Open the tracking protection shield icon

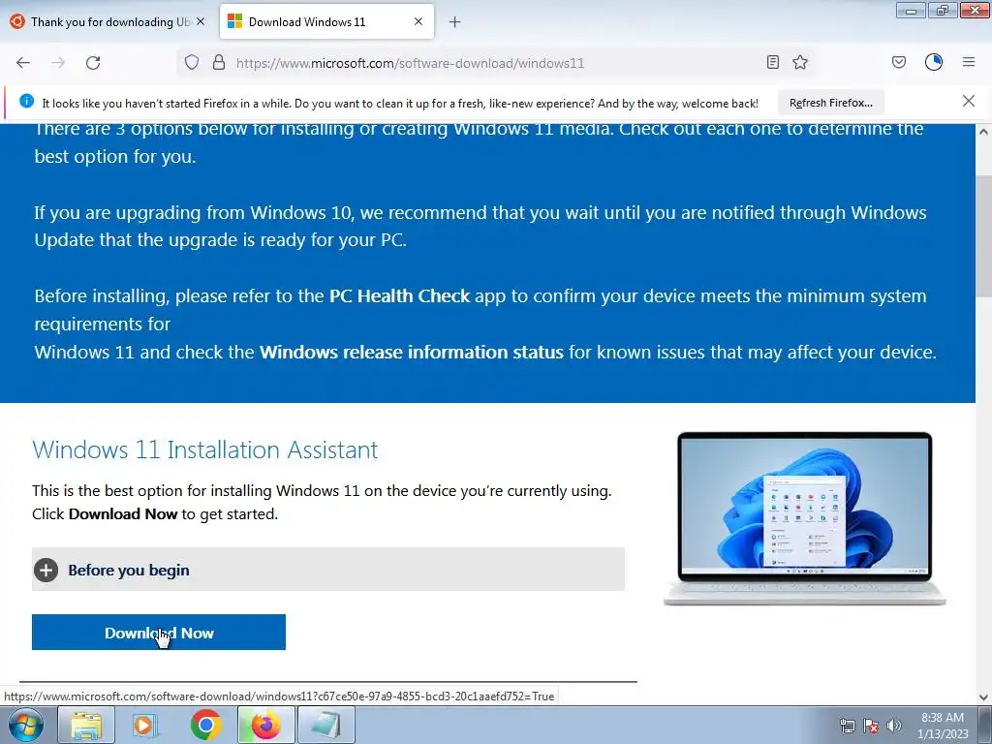tap(192, 63)
